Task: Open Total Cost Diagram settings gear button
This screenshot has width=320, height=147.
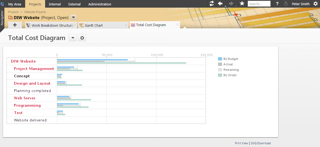Action: 82,38
